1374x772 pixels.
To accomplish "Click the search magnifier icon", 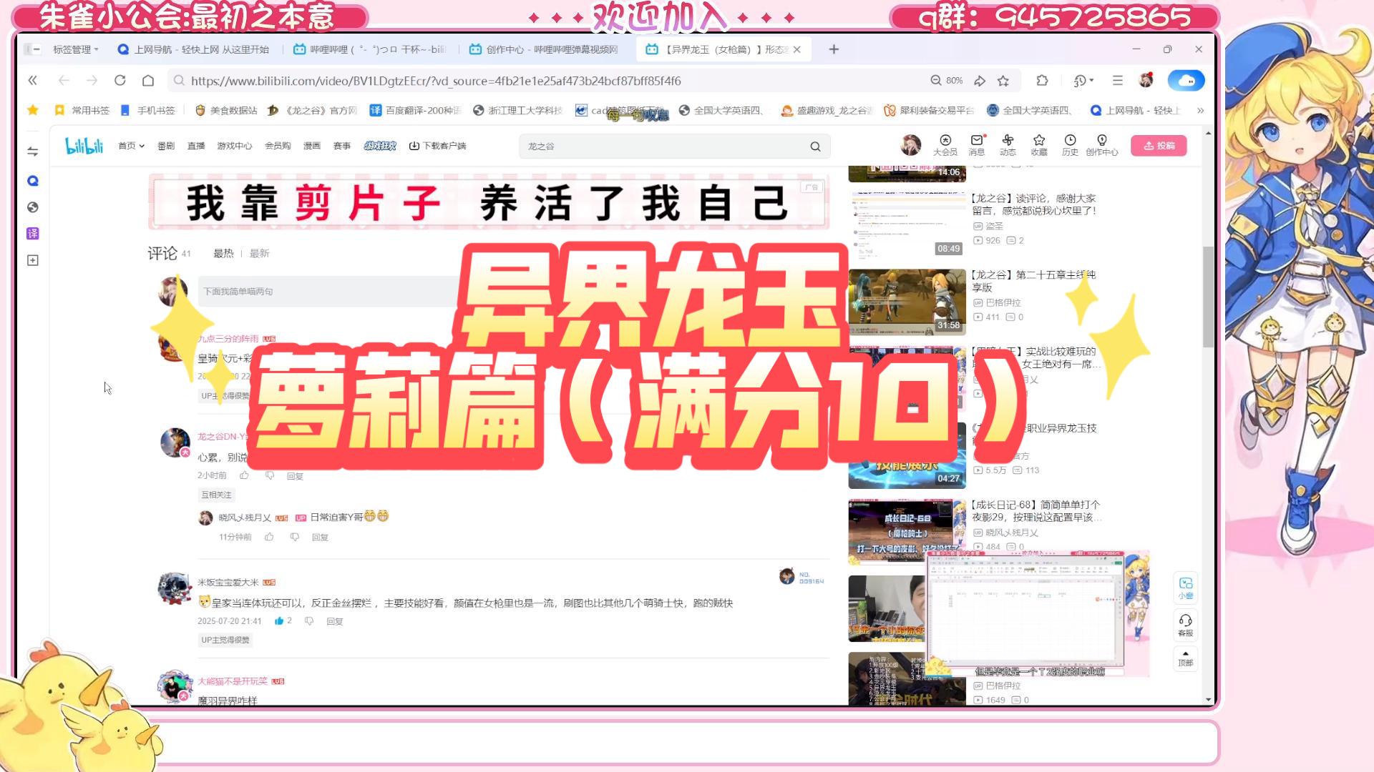I will 815,147.
